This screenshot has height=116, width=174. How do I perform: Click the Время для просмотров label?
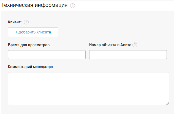29,45
